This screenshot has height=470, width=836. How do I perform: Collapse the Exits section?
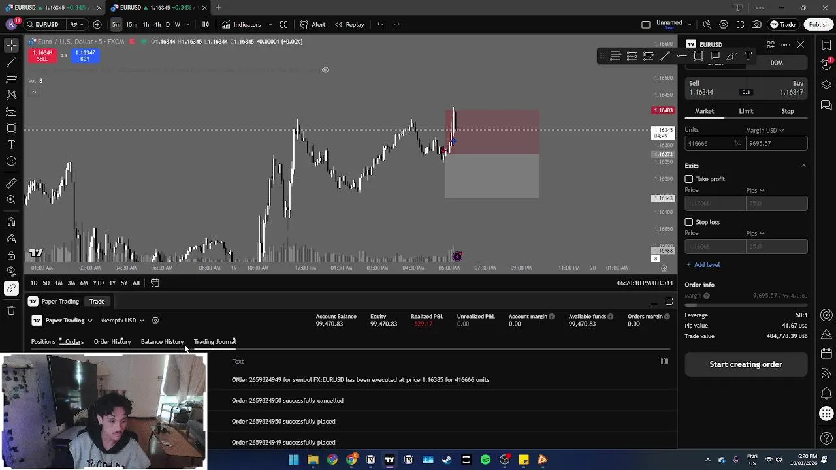(x=803, y=166)
